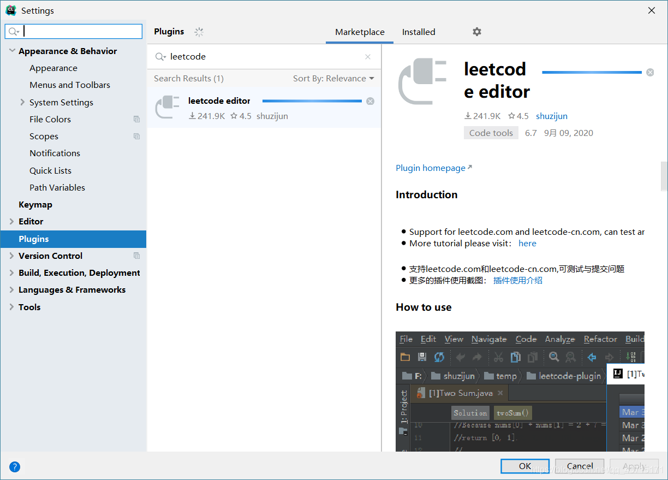
Task: Focus the settings search input field
Action: coord(74,32)
